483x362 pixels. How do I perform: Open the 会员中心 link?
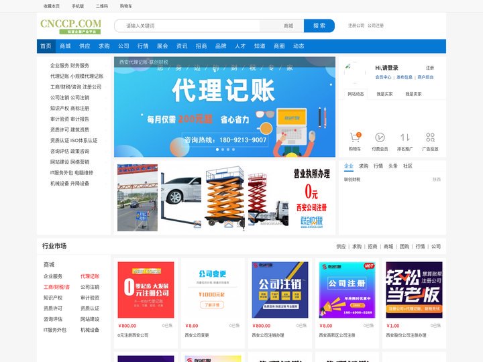pyautogui.click(x=383, y=77)
